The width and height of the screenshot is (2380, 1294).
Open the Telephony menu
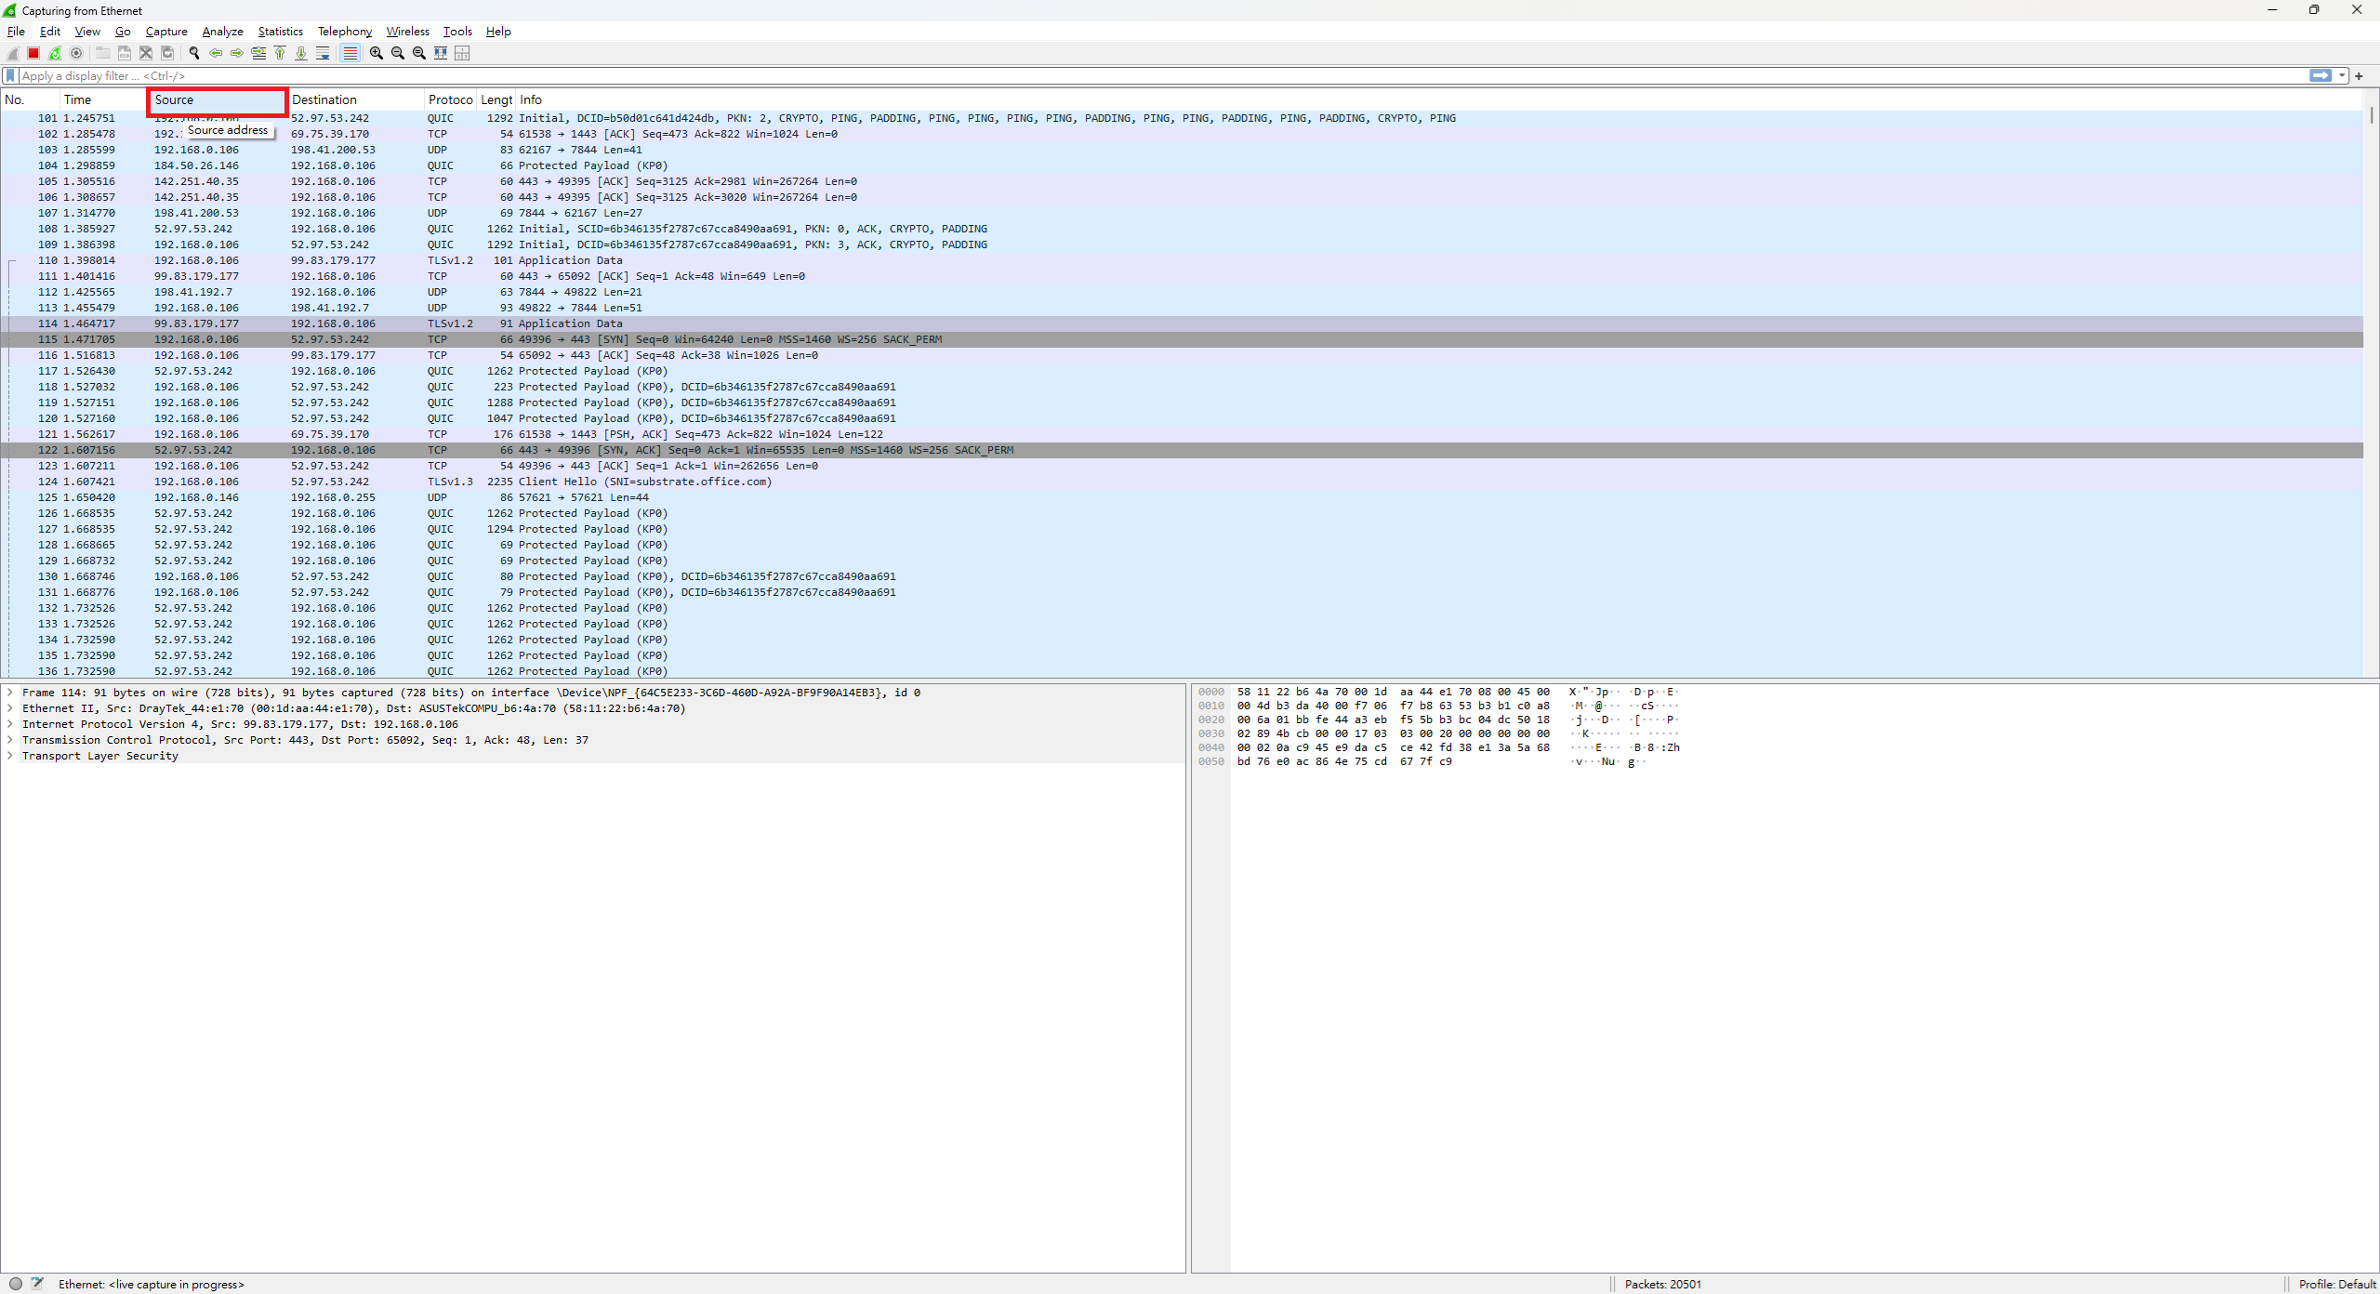tap(343, 31)
